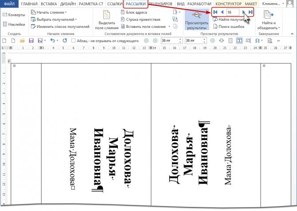Click the redo/repeat circular arrow icon
Viewport: 297px width, 211px height.
pyautogui.click(x=65, y=41)
